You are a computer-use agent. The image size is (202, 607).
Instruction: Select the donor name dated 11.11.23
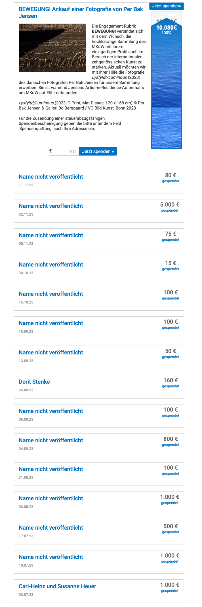click(x=51, y=177)
